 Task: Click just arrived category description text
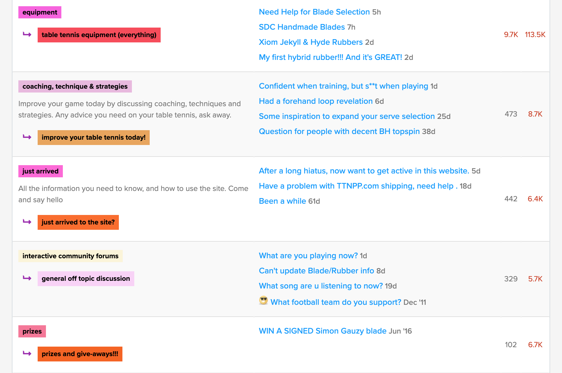point(133,194)
